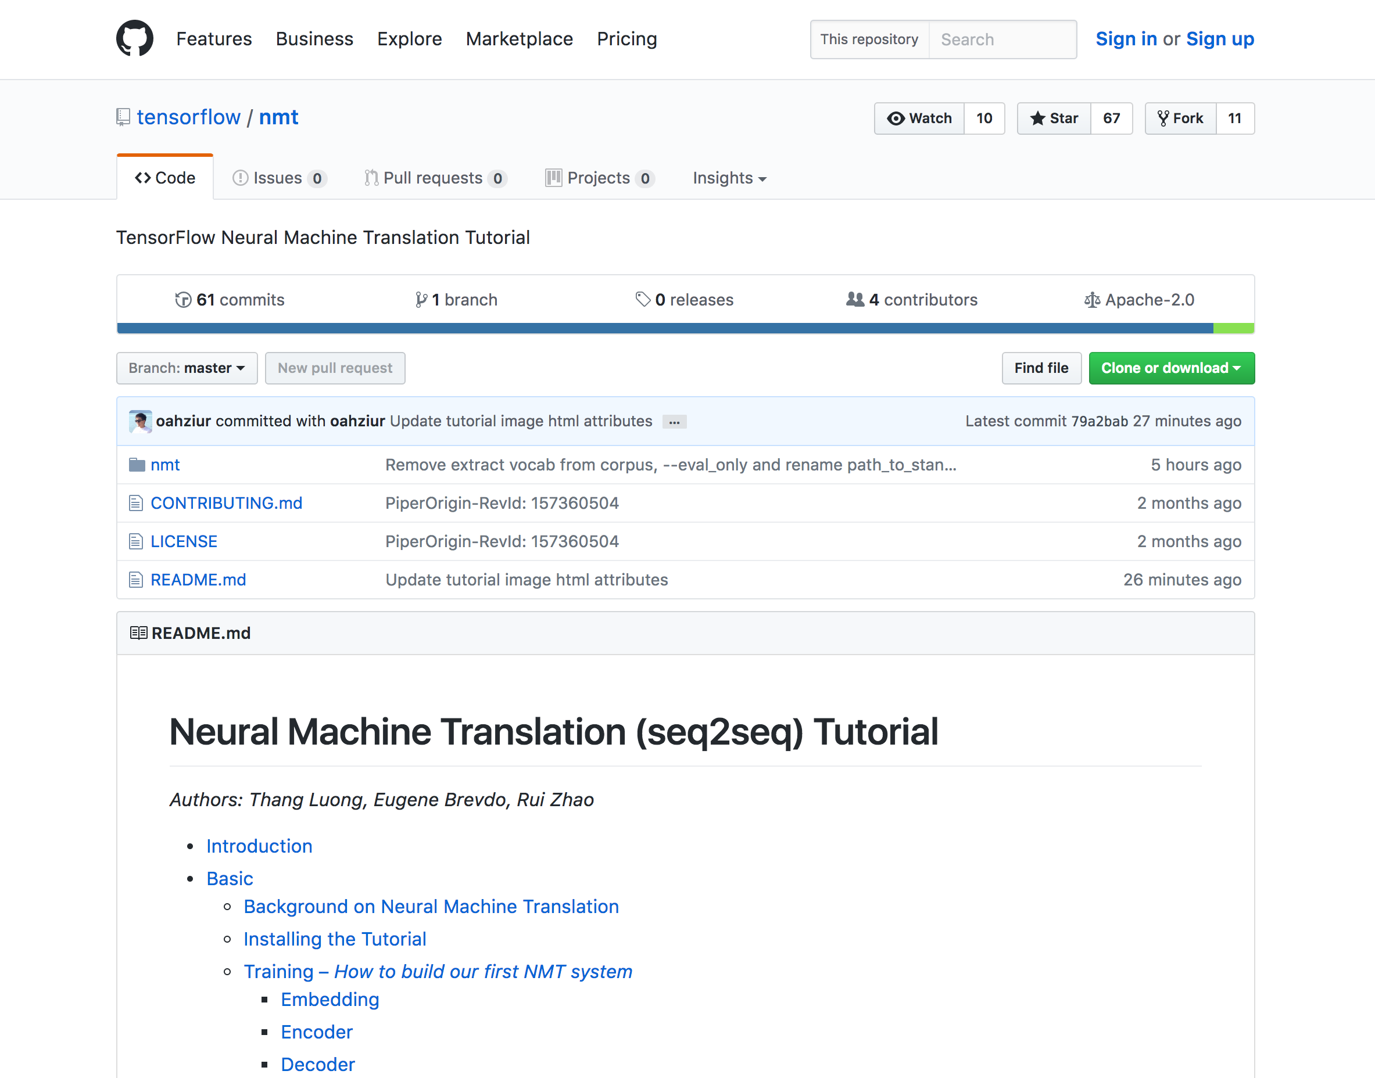Open the commits history via the commits icon
This screenshot has width=1375, height=1078.
(182, 300)
